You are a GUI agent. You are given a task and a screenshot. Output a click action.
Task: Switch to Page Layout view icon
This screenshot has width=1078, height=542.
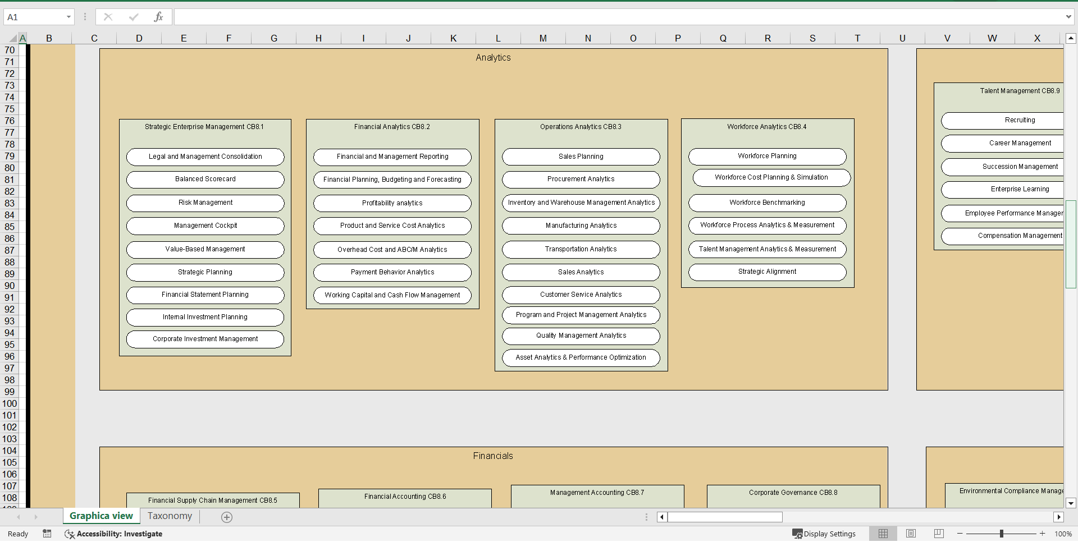click(911, 534)
